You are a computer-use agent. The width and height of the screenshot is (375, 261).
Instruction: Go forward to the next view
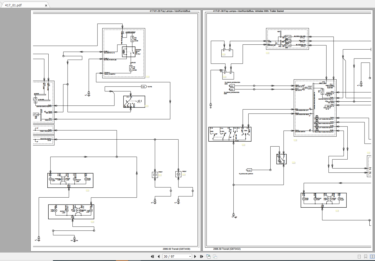[x=215, y=256]
